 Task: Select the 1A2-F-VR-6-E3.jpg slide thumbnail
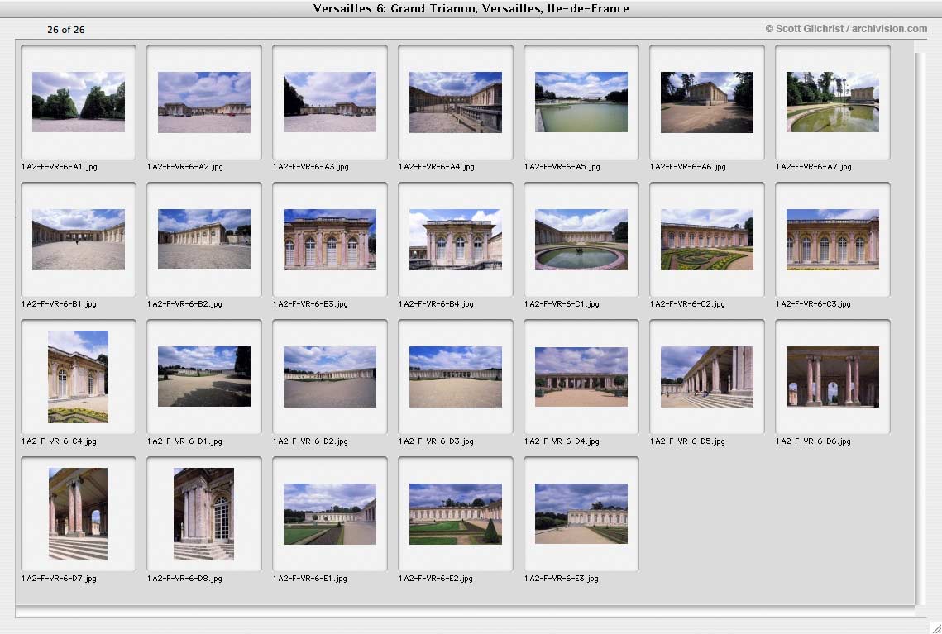coord(581,514)
